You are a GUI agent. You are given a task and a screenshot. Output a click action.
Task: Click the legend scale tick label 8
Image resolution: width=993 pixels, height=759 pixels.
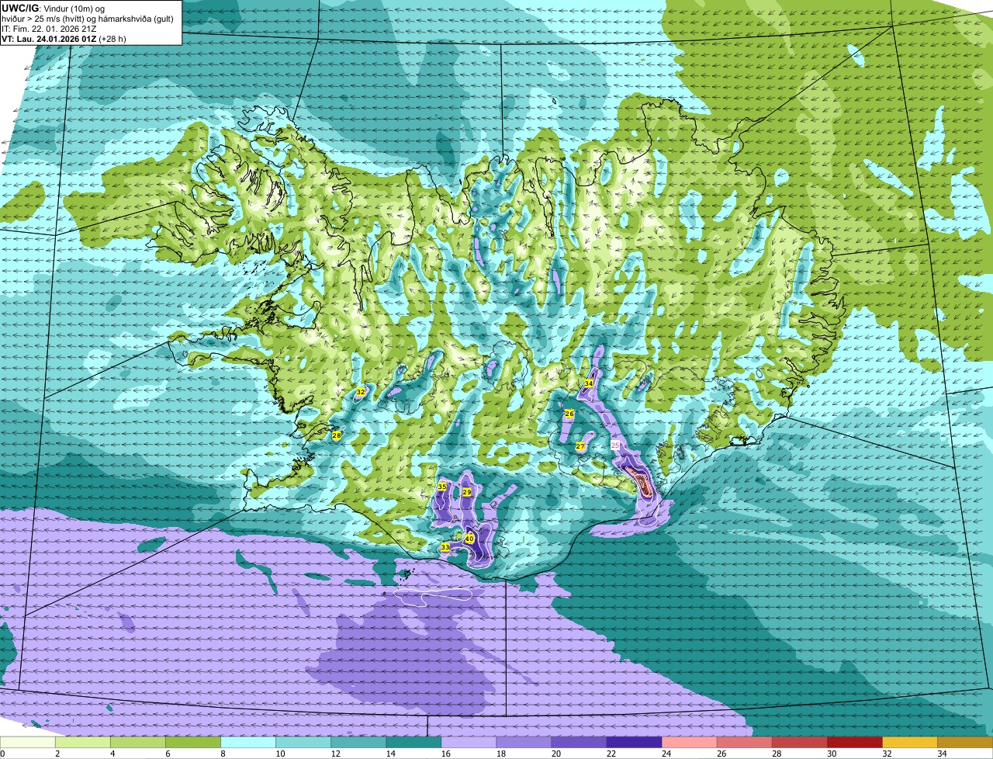(x=221, y=754)
